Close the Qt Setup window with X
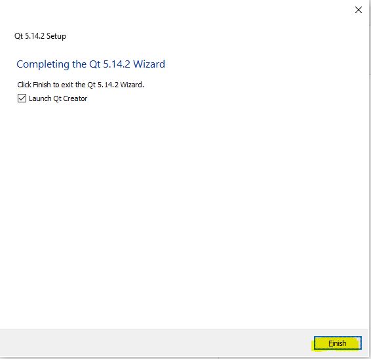Image resolution: width=371 pixels, height=359 pixels. pos(359,10)
